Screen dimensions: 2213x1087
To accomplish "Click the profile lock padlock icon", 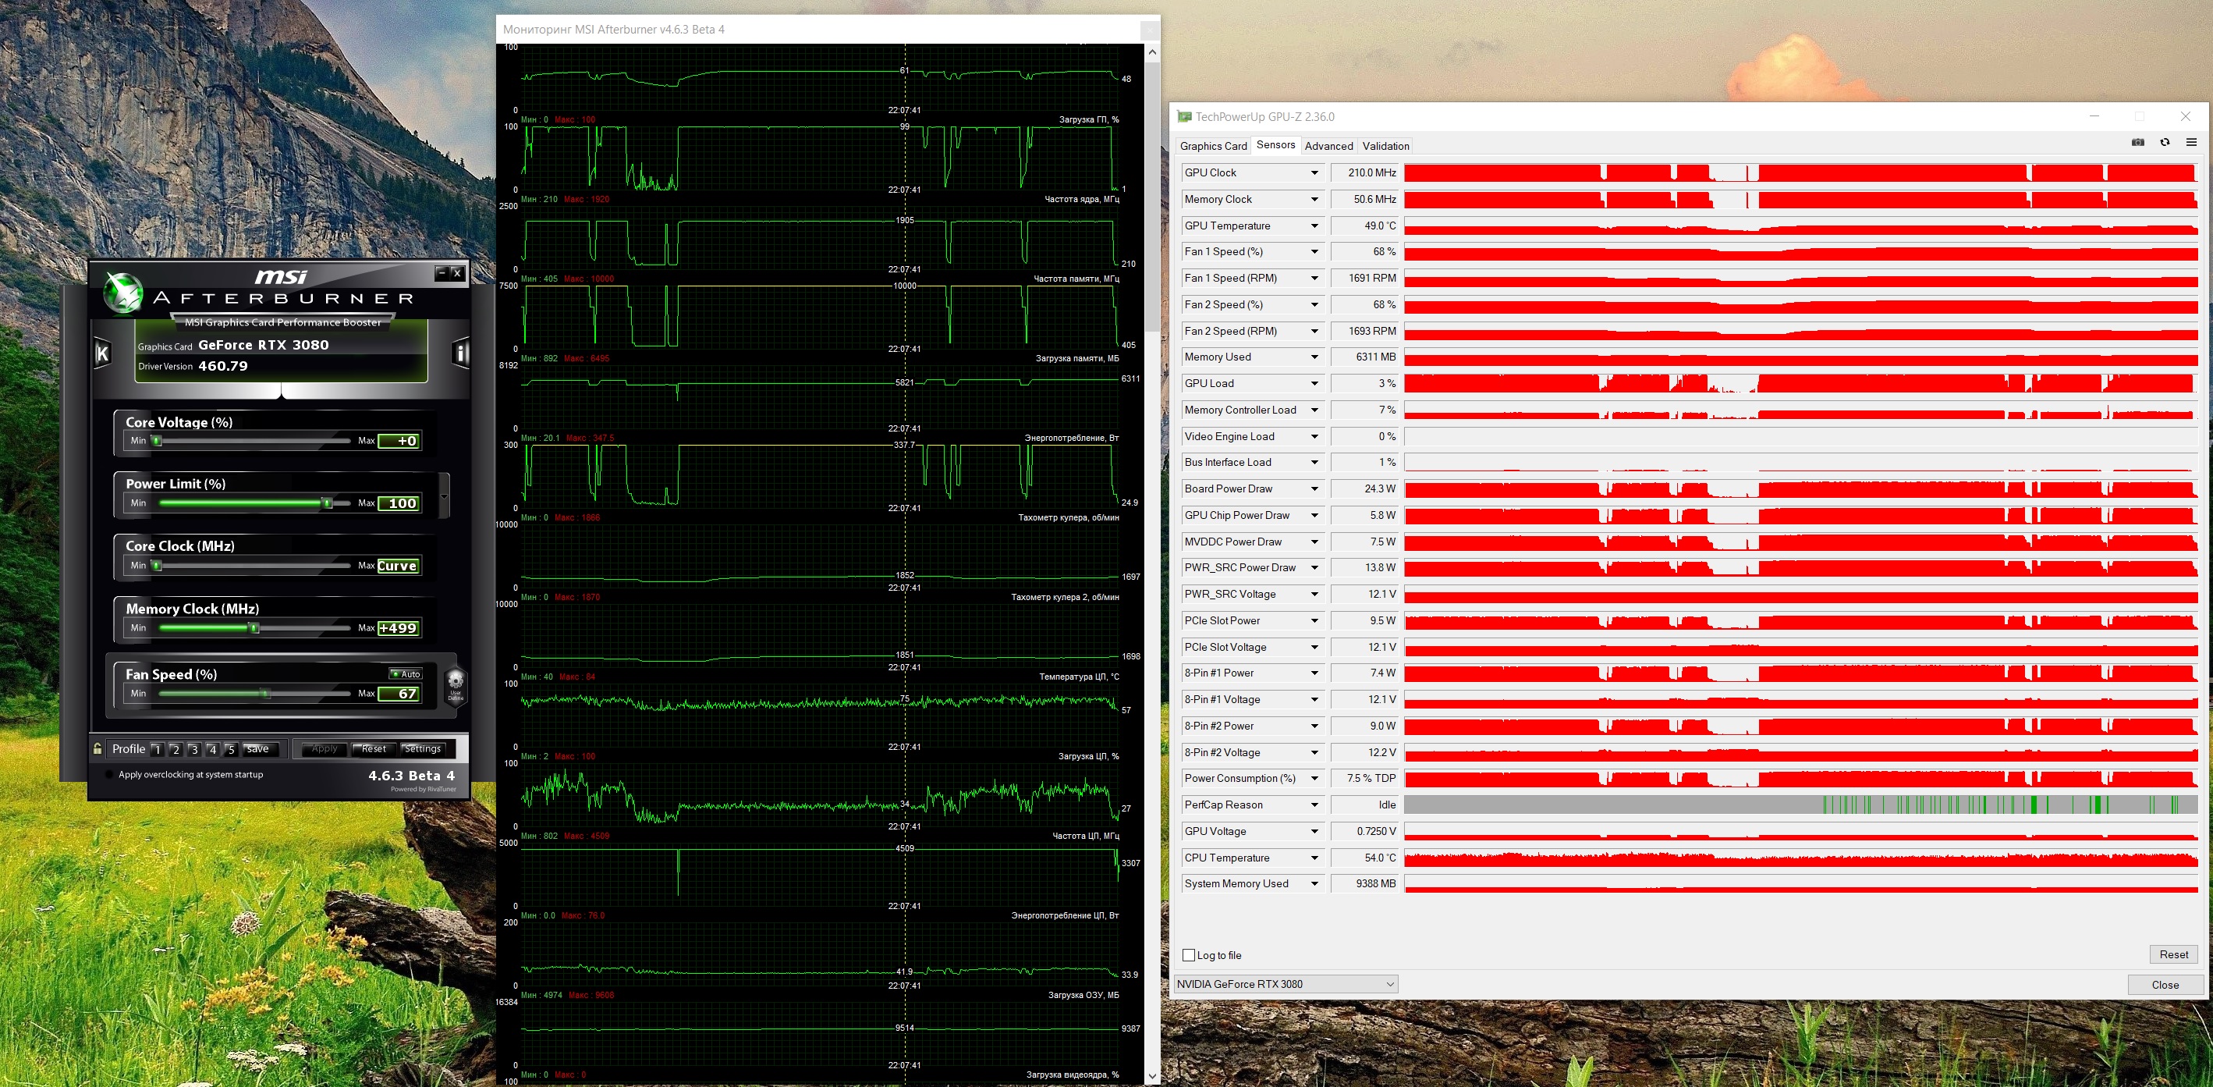I will [x=98, y=748].
